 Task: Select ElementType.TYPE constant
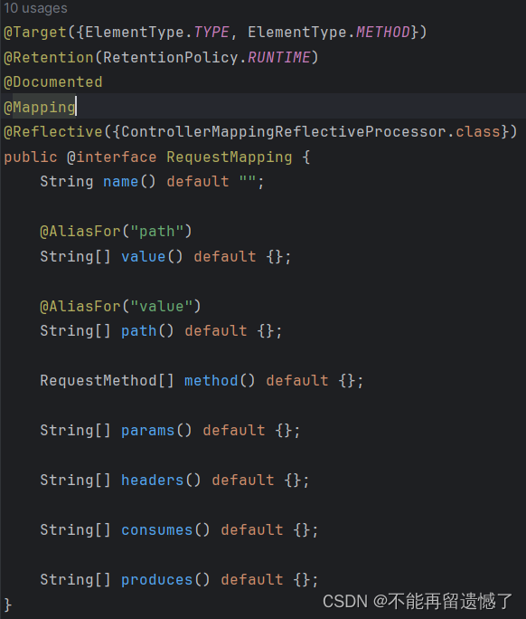coord(157,33)
